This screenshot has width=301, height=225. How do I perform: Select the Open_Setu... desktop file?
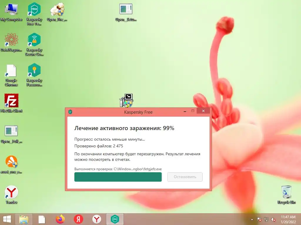tap(126, 12)
